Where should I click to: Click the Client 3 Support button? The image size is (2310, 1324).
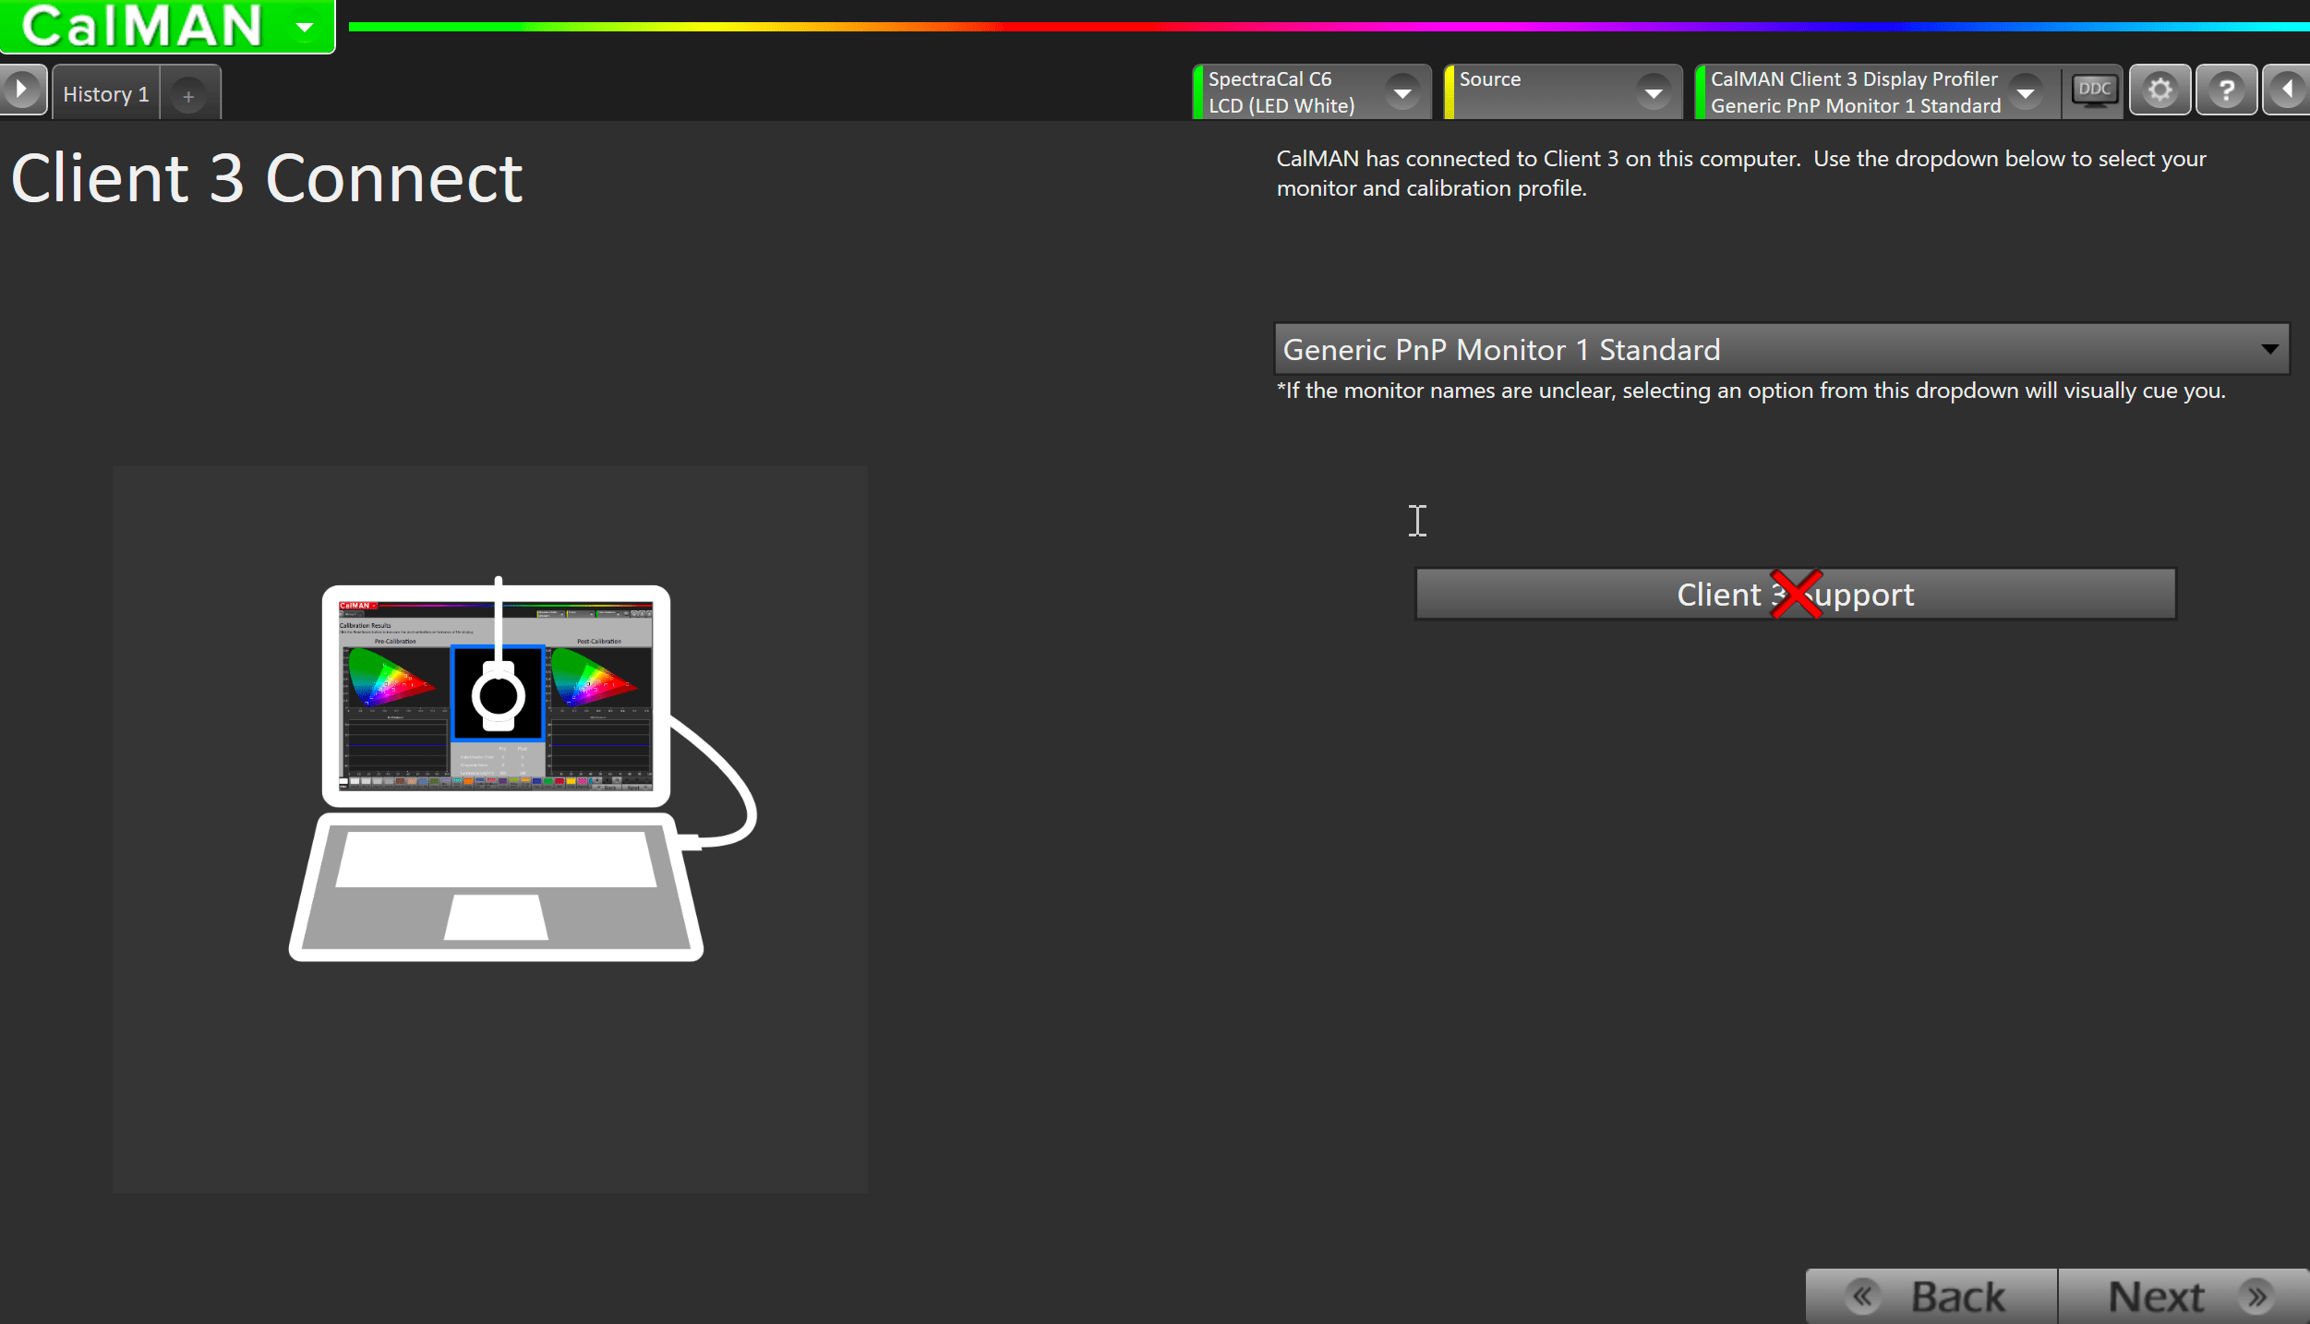(1796, 594)
